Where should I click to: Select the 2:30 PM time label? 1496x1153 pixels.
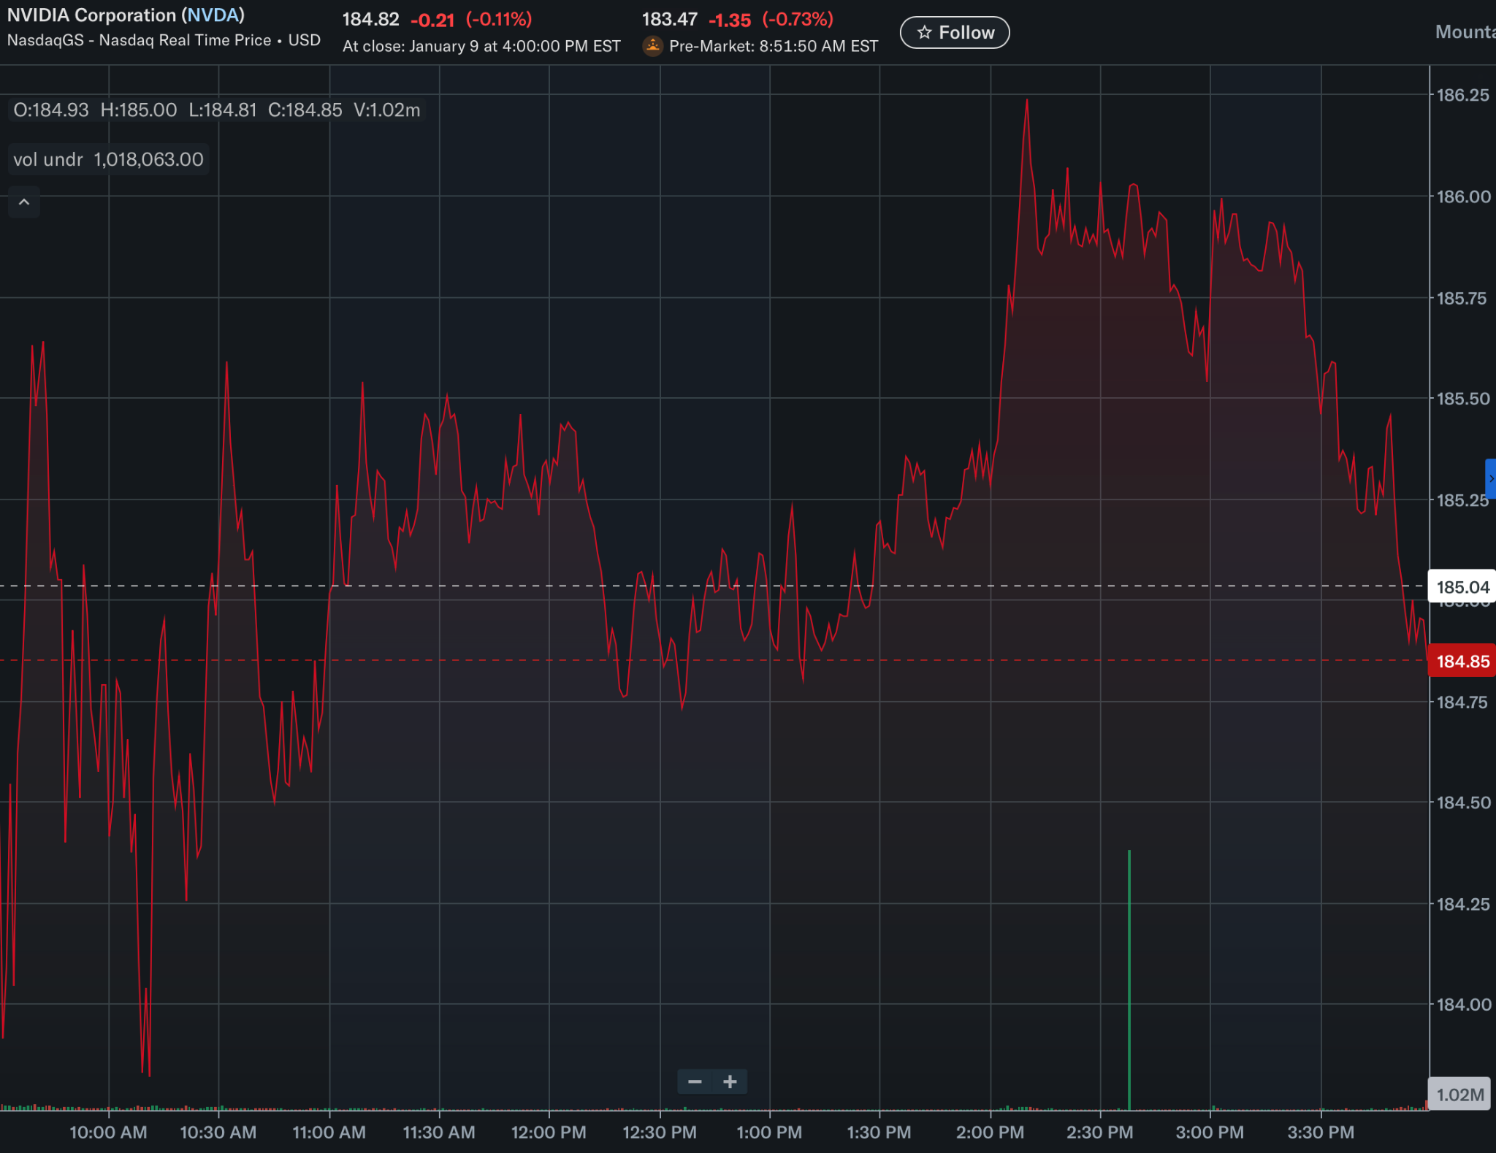pos(1099,1133)
